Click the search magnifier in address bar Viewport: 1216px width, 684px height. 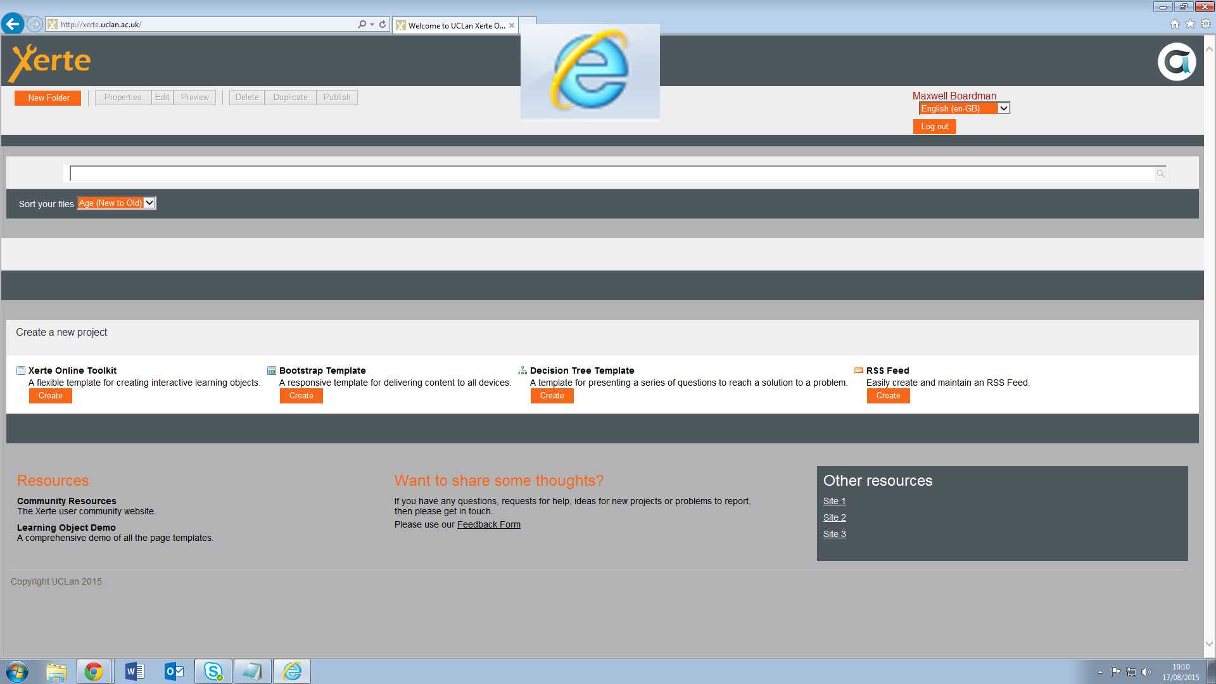(x=362, y=24)
